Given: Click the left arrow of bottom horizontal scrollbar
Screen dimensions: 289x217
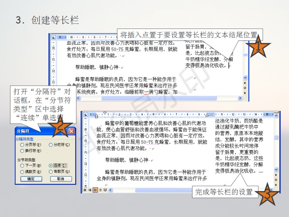Looking at the screenshot, I should 111,190.
